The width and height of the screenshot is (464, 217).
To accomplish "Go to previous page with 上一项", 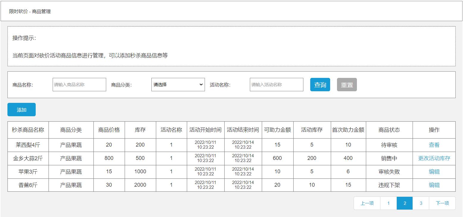I will click(x=367, y=203).
